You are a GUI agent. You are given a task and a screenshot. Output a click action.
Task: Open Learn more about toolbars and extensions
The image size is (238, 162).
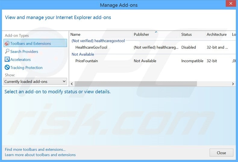(40, 155)
